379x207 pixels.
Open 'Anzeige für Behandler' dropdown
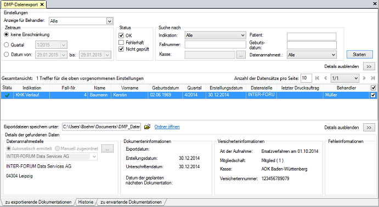point(110,21)
